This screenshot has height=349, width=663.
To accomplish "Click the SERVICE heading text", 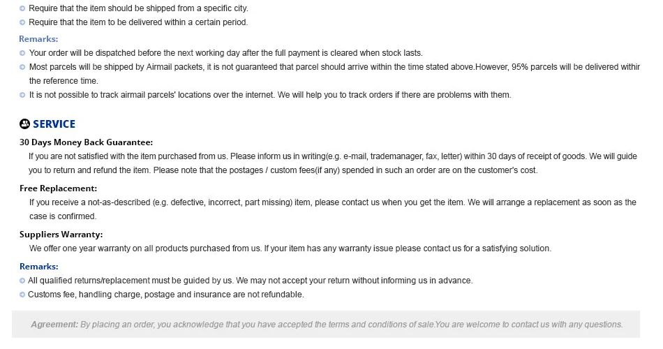I will pyautogui.click(x=54, y=124).
